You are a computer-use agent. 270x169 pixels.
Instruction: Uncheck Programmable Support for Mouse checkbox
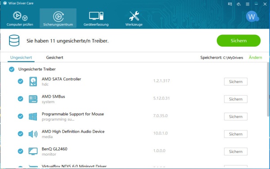[21, 116]
